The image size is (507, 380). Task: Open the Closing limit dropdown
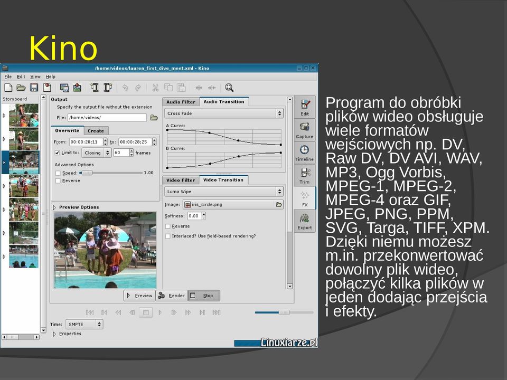pyautogui.click(x=96, y=153)
